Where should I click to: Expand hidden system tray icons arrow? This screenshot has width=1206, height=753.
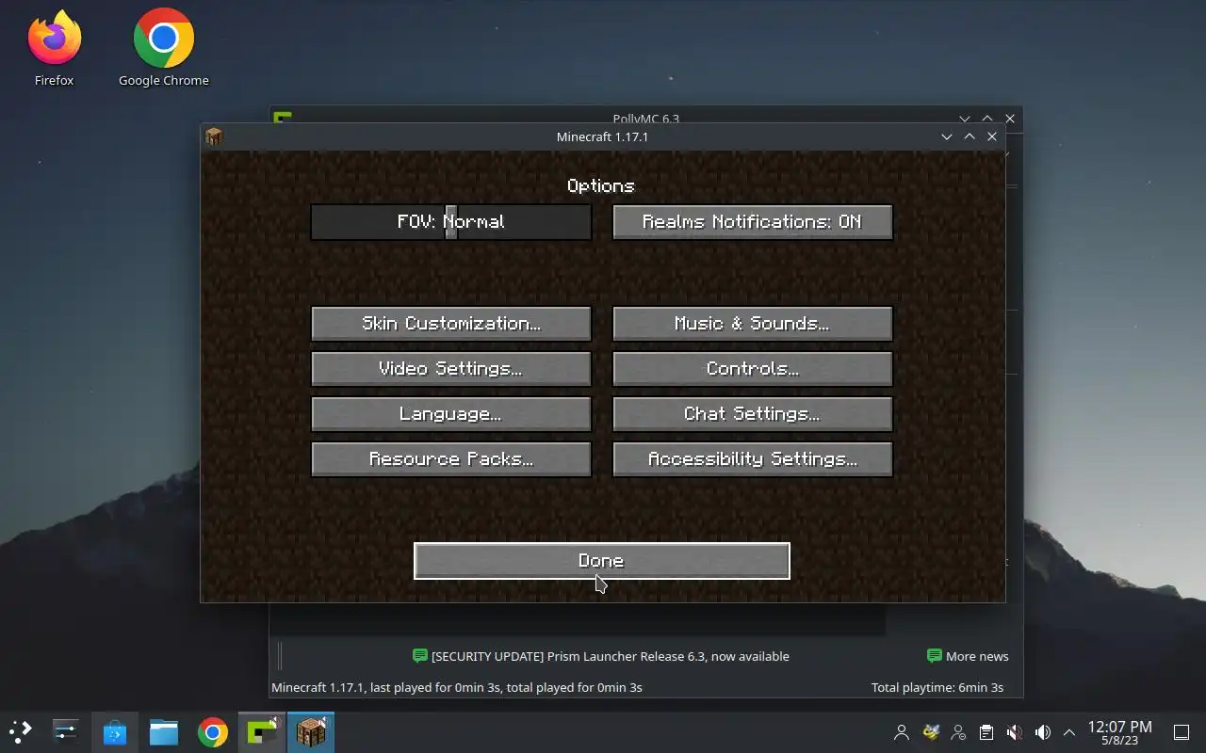tap(1069, 732)
